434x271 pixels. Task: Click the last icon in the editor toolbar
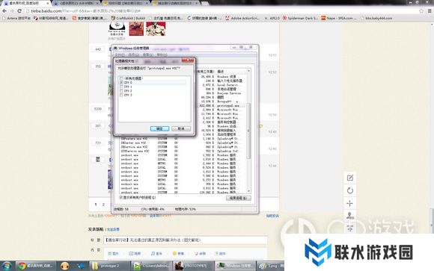[220, 254]
